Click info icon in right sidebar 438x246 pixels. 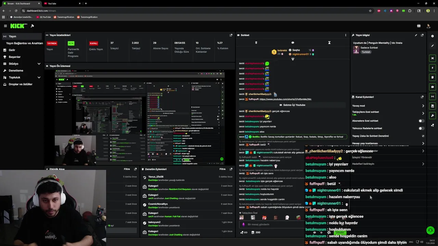(433, 36)
